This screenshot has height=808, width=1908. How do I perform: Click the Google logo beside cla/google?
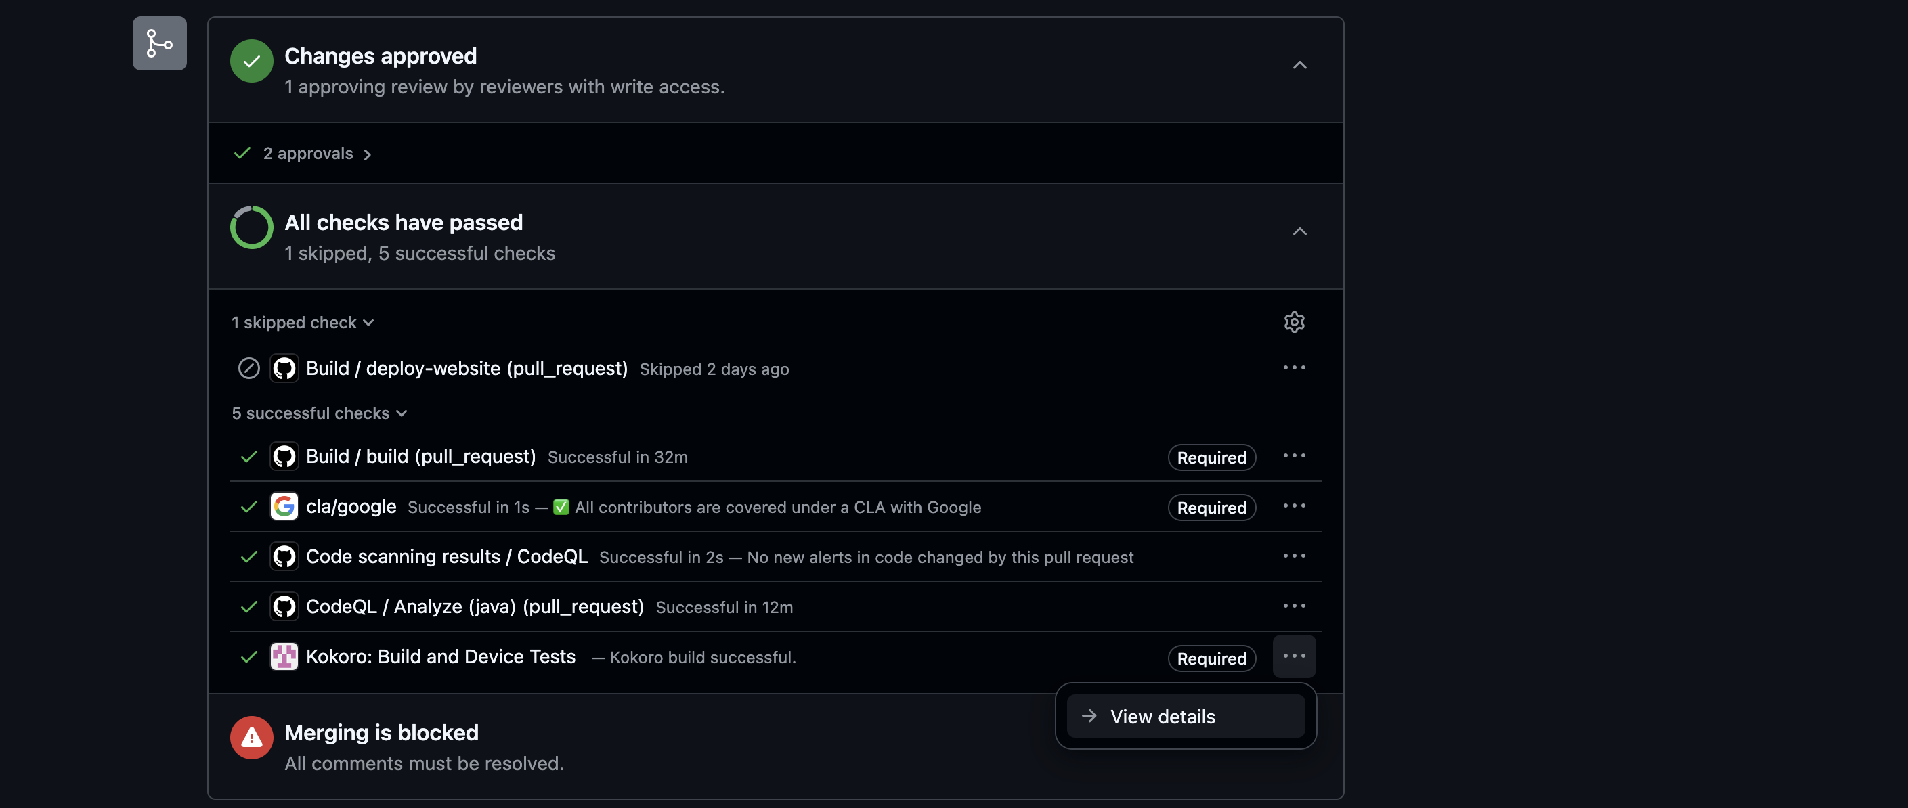284,507
